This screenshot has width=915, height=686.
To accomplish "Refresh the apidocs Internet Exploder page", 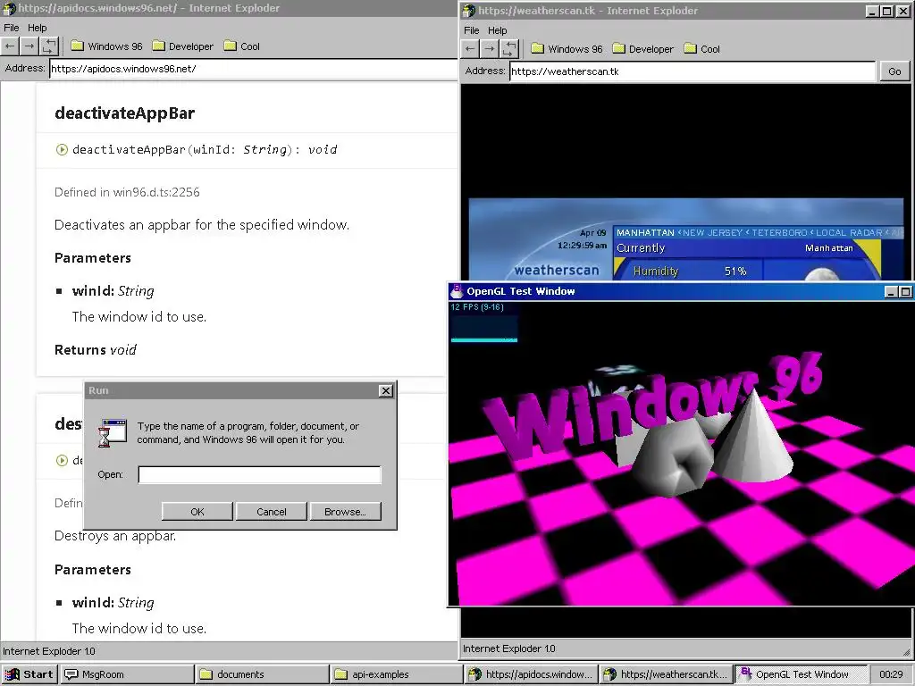I will tap(49, 46).
